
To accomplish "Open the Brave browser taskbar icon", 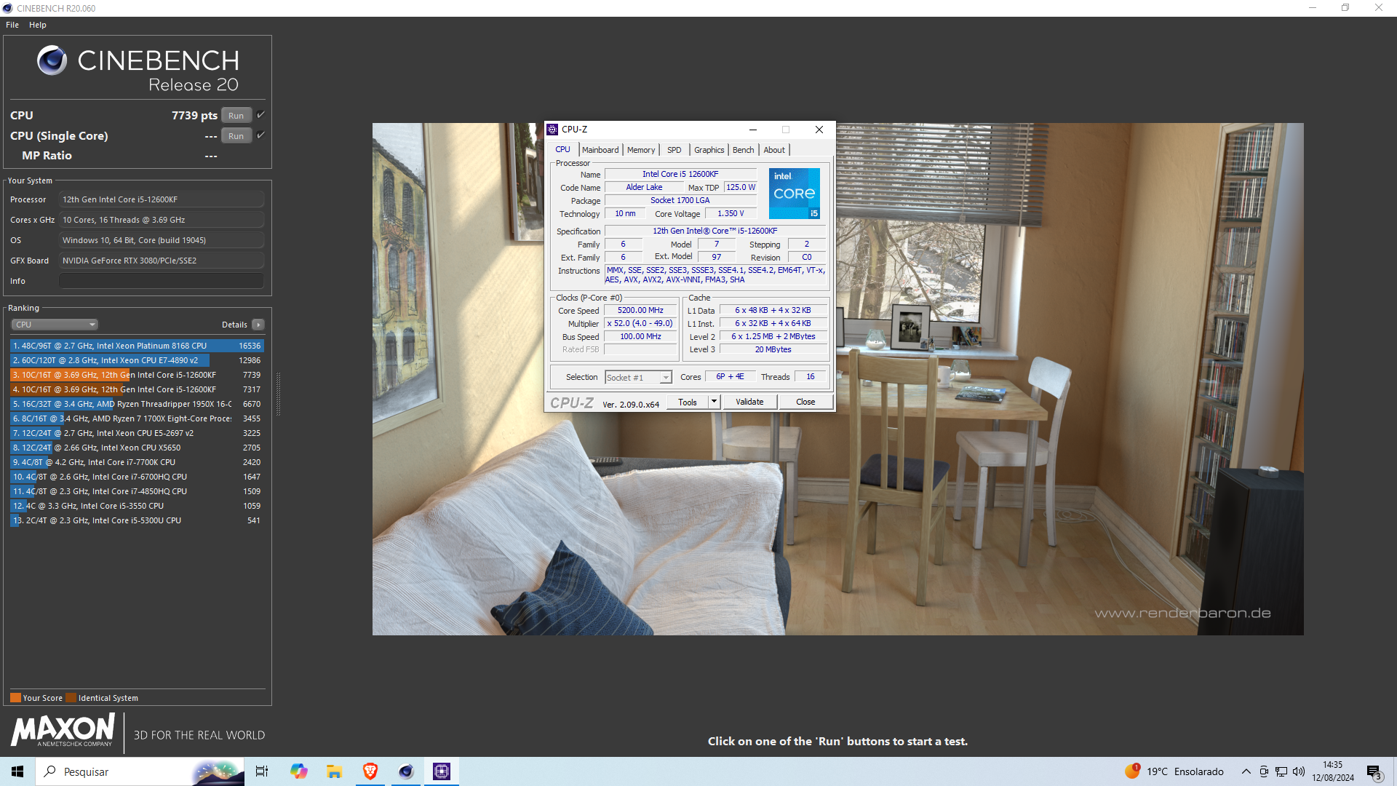I will [370, 771].
